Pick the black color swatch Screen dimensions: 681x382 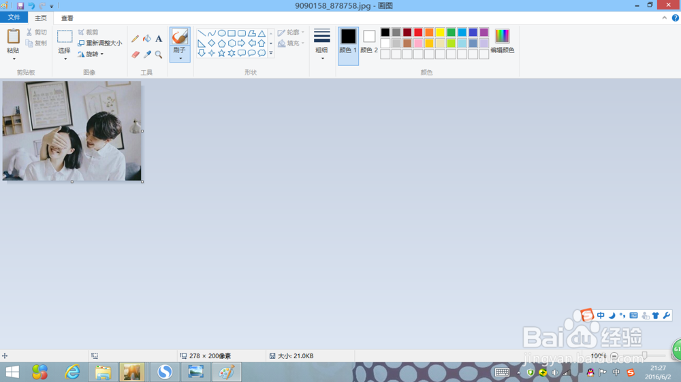385,32
